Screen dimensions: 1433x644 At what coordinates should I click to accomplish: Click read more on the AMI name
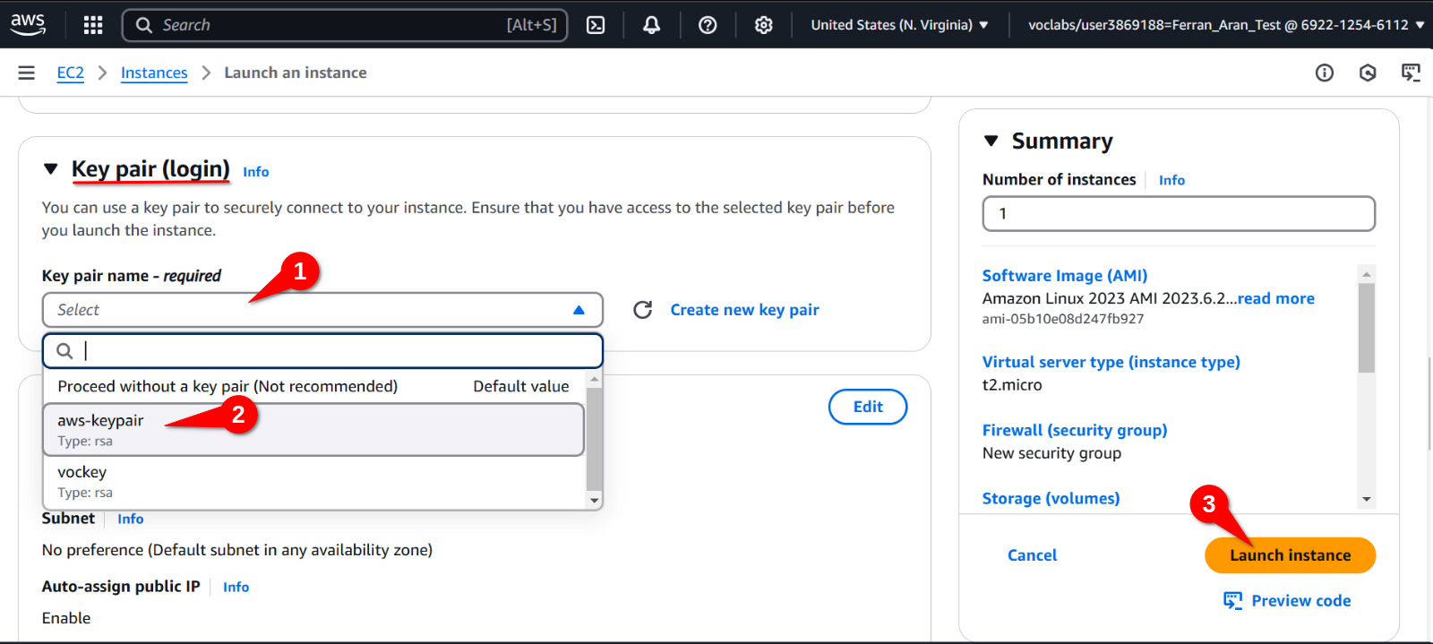[1276, 298]
